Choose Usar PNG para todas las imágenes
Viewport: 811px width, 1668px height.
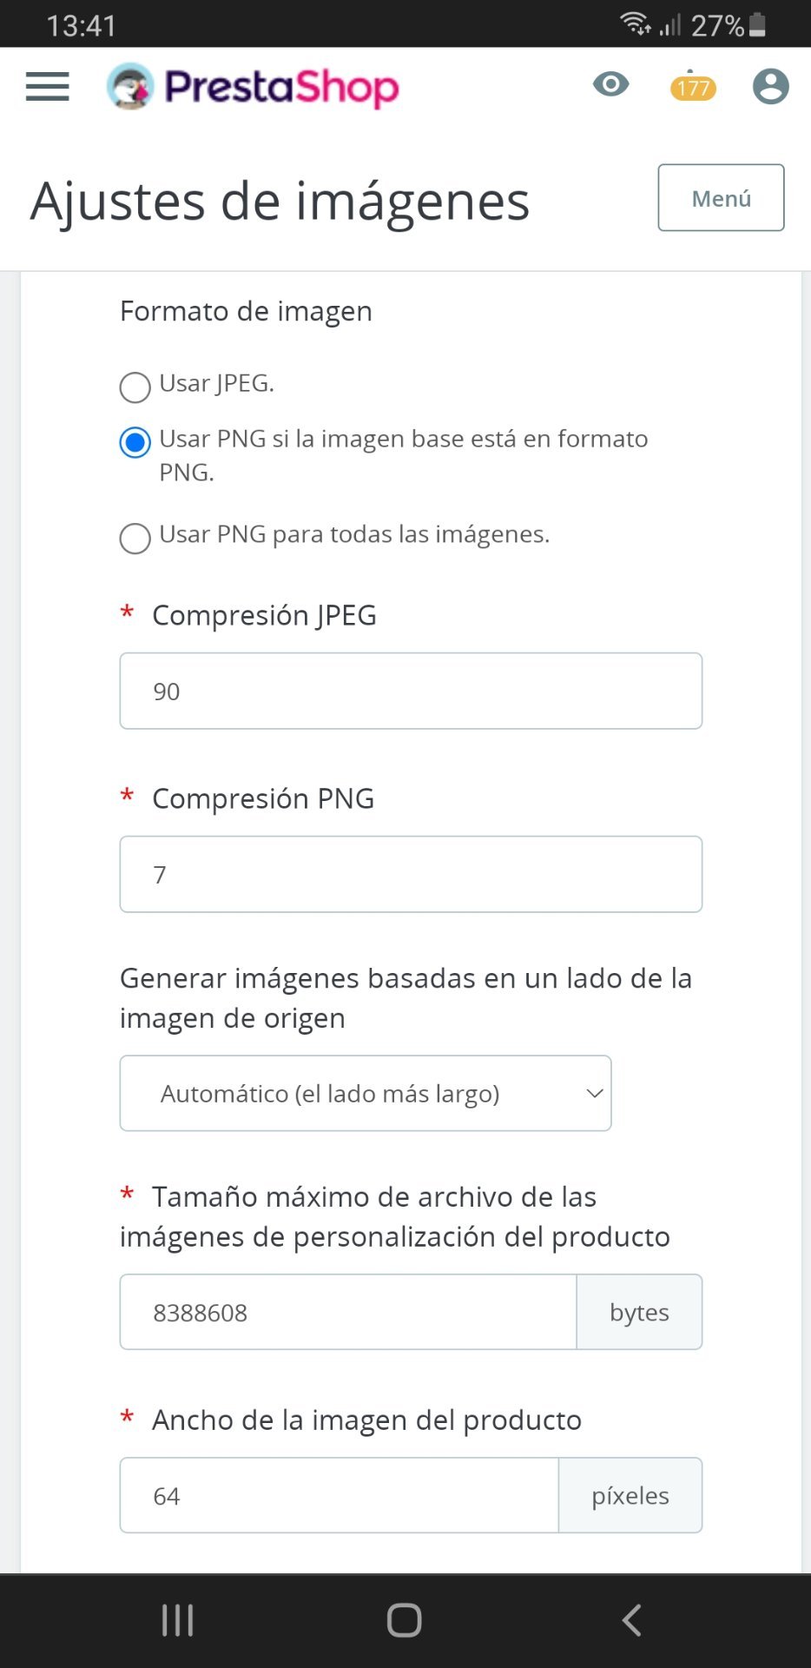pyautogui.click(x=135, y=538)
